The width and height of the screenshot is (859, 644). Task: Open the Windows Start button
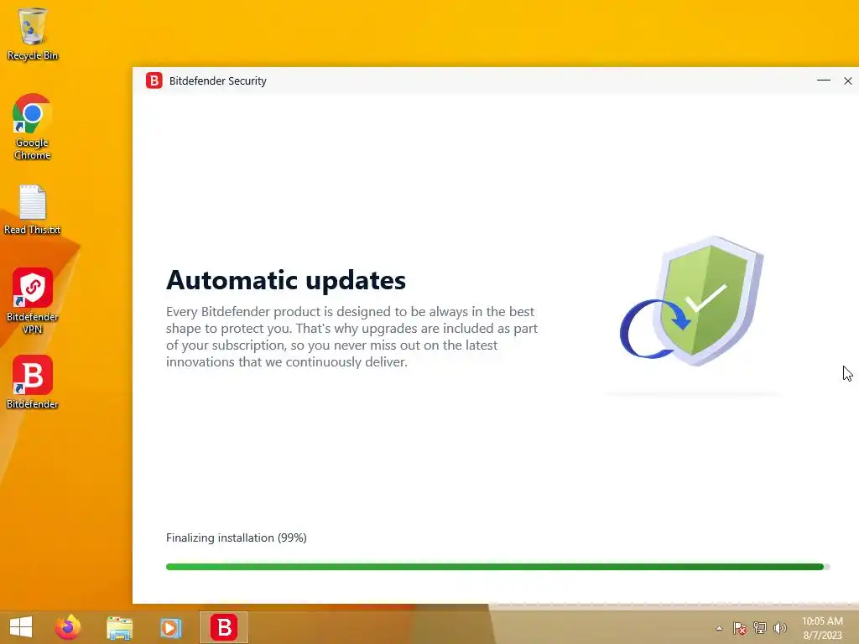click(x=21, y=627)
